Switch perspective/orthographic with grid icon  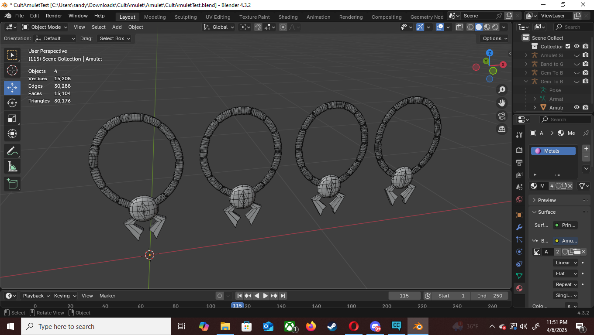(502, 129)
